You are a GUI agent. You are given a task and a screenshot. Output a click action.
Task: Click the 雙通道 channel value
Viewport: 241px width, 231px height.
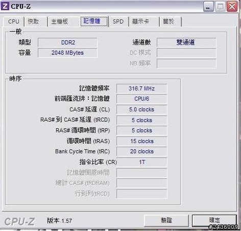tap(186, 42)
